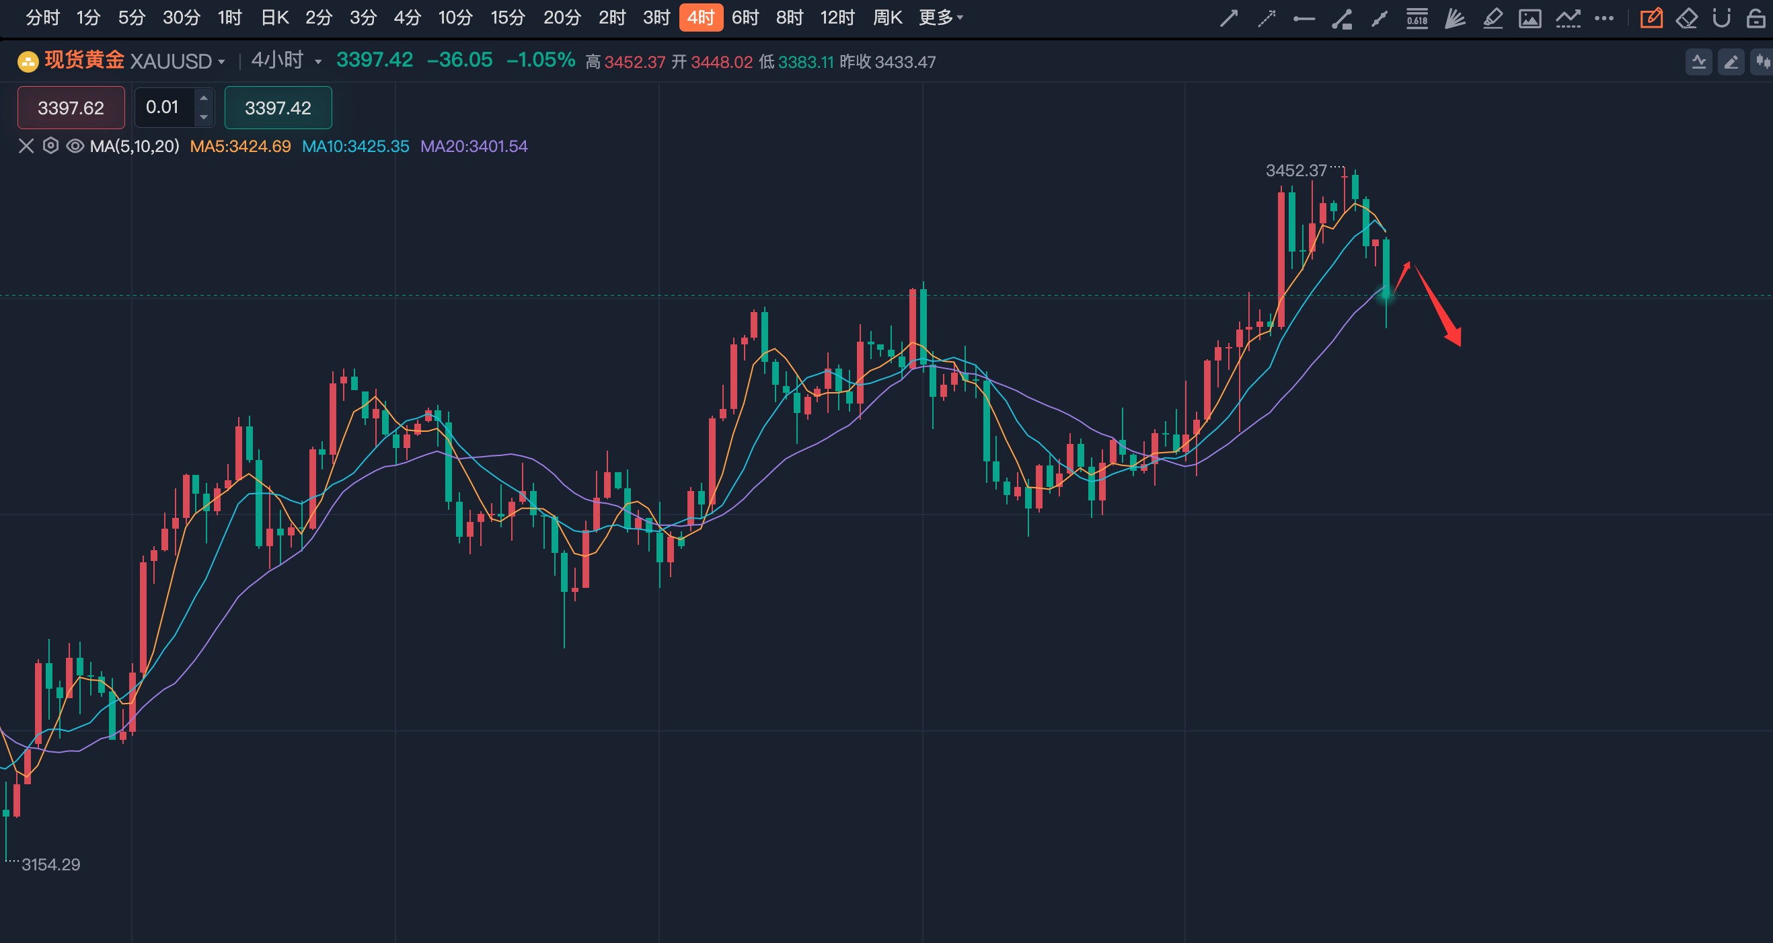The image size is (1773, 943).
Task: Click the 0.01 lot size field
Action: click(163, 108)
